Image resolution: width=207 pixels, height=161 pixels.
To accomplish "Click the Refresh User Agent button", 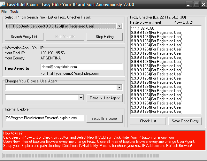I will tap(104, 98).
